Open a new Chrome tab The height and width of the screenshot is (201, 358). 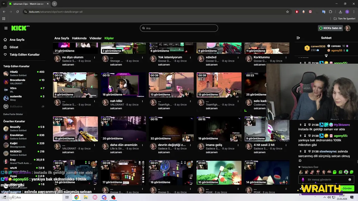[x=54, y=4]
